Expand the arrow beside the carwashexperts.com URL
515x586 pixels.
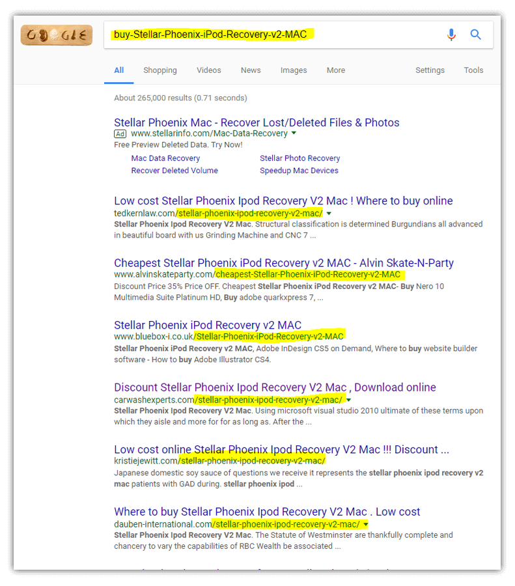tap(349, 400)
